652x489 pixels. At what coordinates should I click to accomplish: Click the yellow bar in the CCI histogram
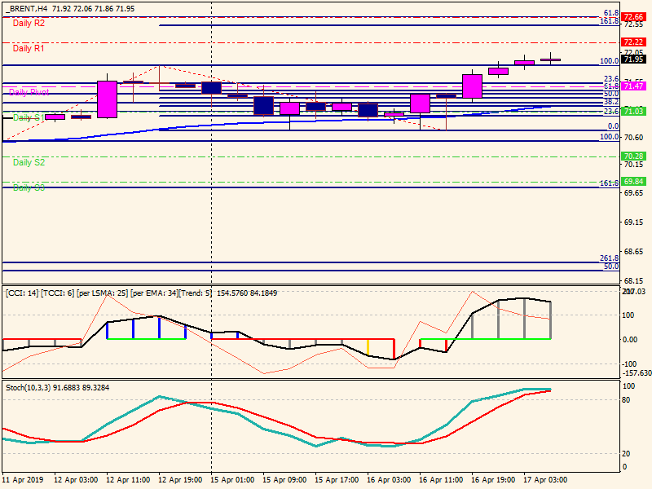click(x=368, y=347)
